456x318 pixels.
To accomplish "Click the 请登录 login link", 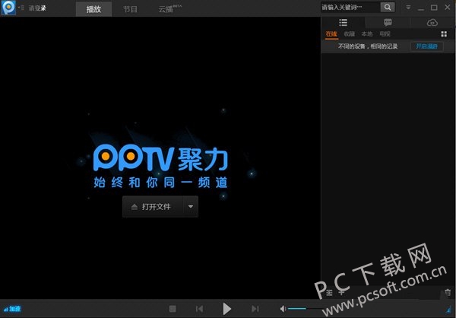I will 37,8.
